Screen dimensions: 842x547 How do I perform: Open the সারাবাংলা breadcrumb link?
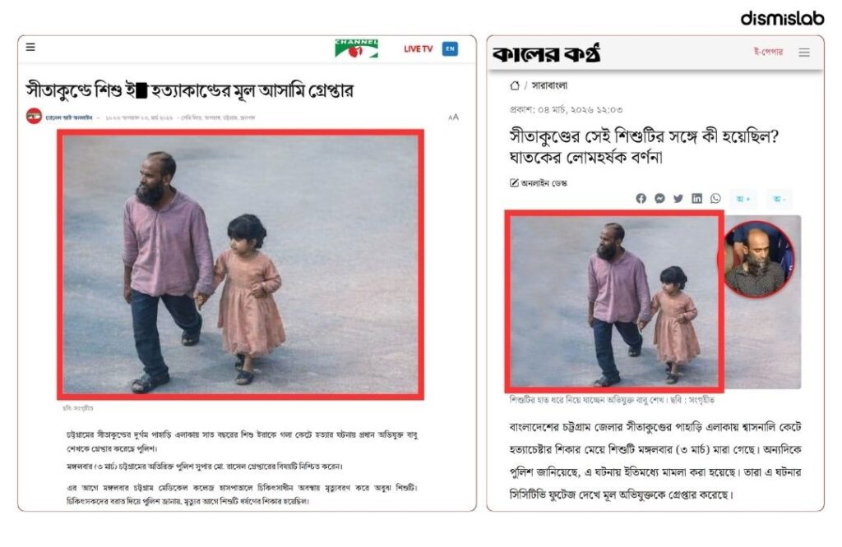pyautogui.click(x=549, y=85)
